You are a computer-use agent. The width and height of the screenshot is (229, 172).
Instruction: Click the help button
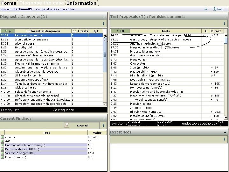click(x=218, y=9)
